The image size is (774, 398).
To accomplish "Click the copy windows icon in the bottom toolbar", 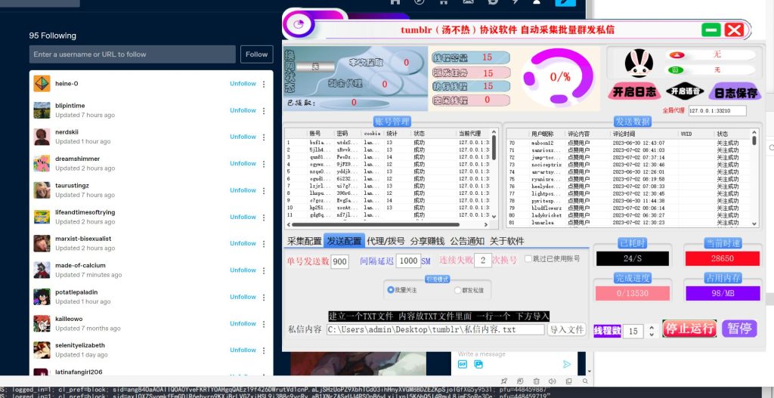I will [568, 381].
